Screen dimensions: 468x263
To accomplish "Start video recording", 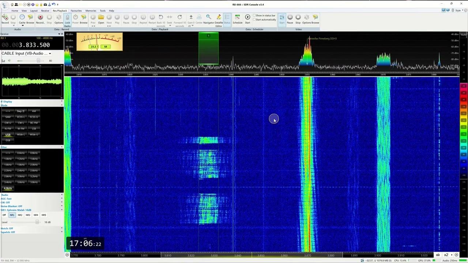I will coord(282,17).
